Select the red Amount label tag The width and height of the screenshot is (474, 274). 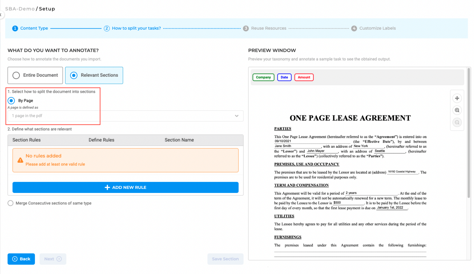[x=304, y=77]
